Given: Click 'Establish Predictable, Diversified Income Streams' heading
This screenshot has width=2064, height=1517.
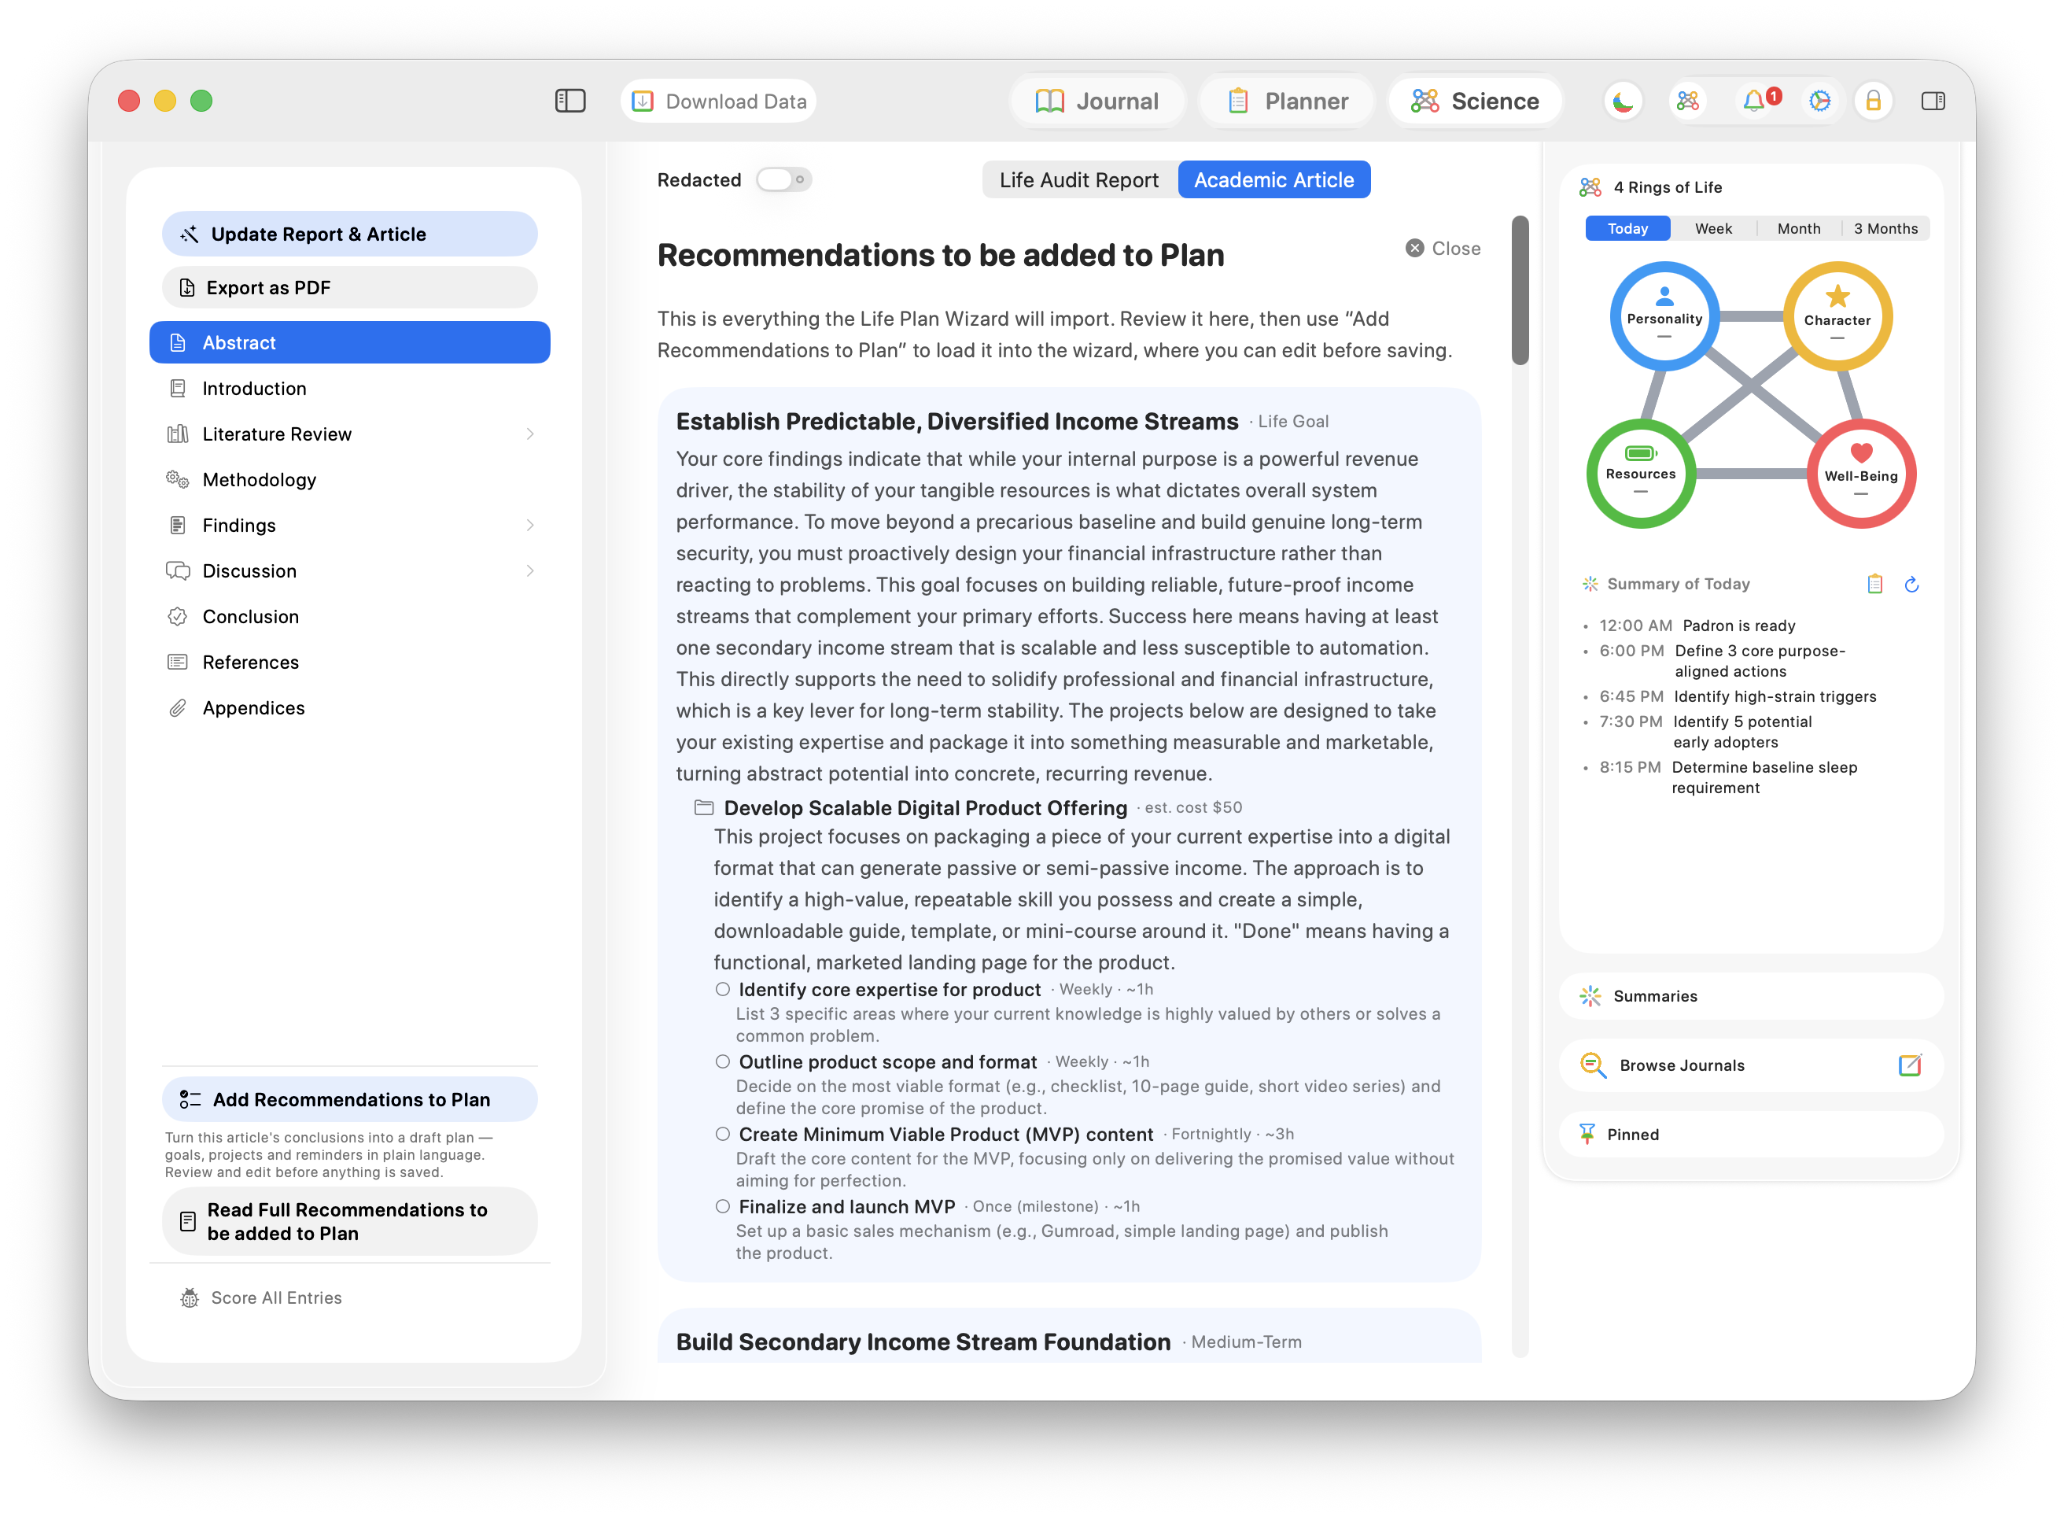Looking at the screenshot, I should (x=957, y=422).
